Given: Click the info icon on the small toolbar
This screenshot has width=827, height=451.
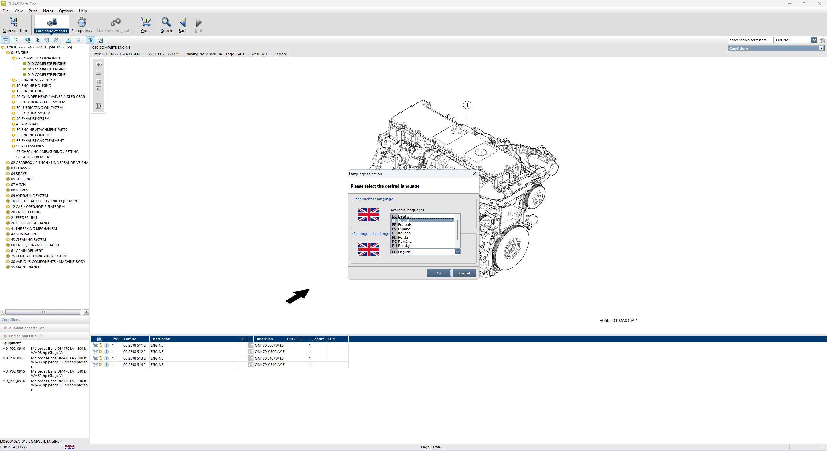Looking at the screenshot, I should coord(78,40).
